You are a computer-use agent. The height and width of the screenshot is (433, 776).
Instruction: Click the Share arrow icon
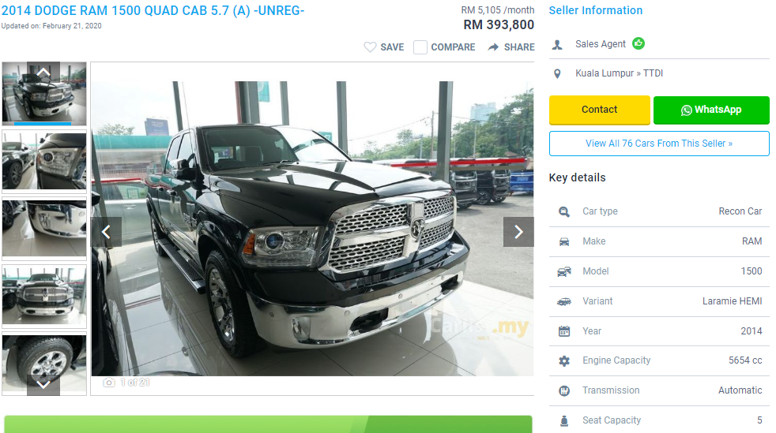(493, 47)
